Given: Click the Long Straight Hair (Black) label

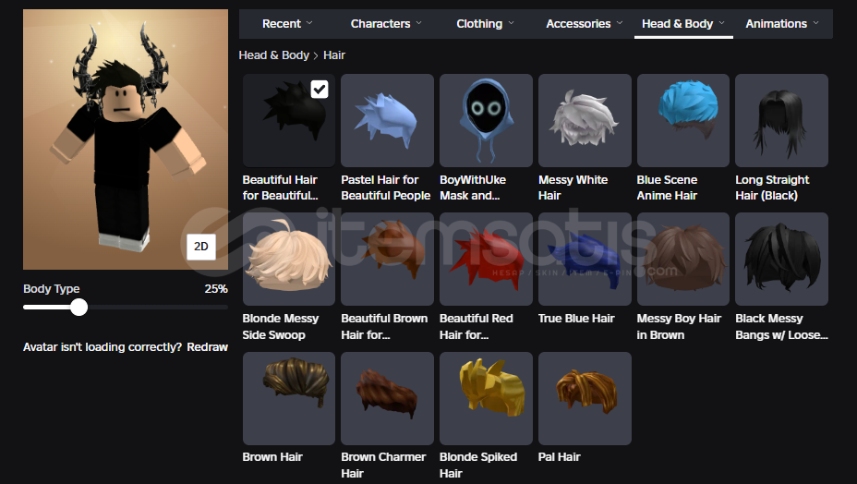Looking at the screenshot, I should click(x=772, y=188).
